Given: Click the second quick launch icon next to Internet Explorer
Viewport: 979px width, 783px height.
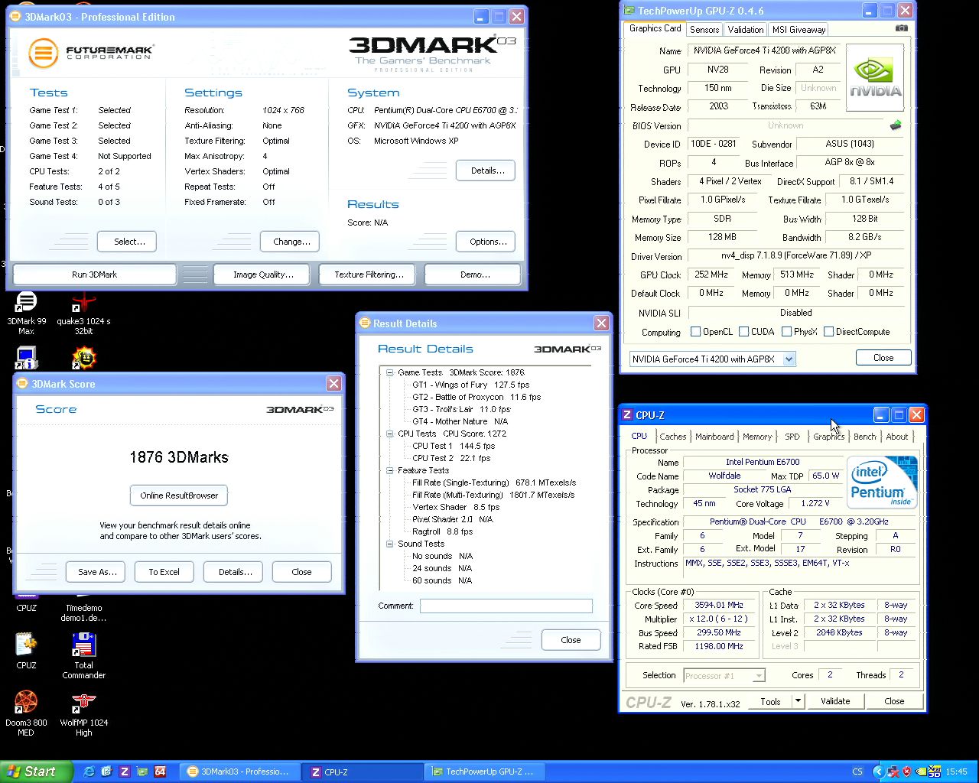Looking at the screenshot, I should (106, 772).
